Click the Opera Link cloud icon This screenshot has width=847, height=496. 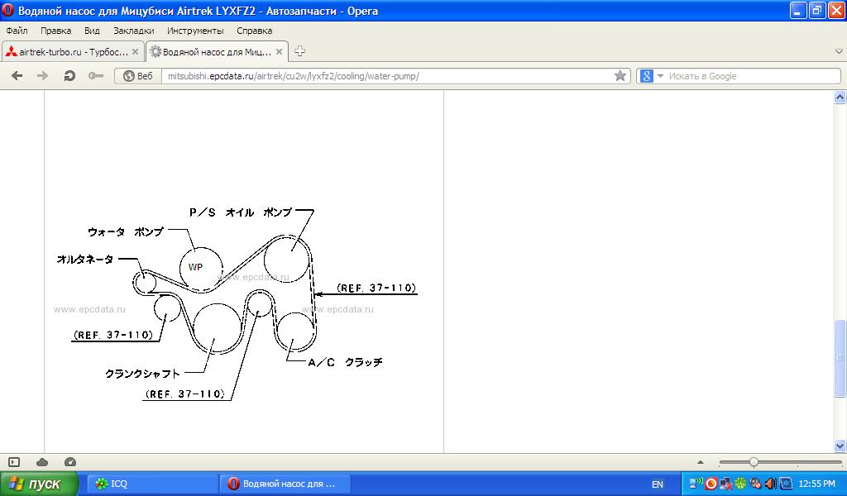(x=42, y=462)
